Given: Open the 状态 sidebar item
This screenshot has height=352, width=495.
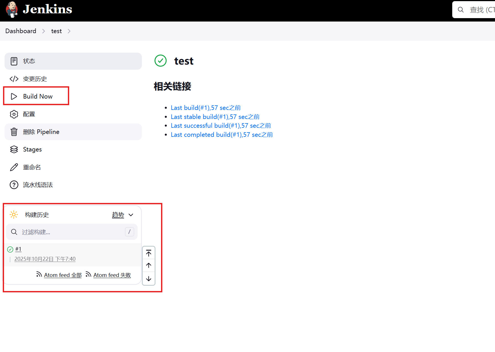Looking at the screenshot, I should 73,61.
